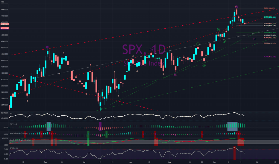Image resolution: width=279 pixels, height=164 pixels.
Task: Select the 55.05% Fibonacci level label
Action: pos(270,43)
